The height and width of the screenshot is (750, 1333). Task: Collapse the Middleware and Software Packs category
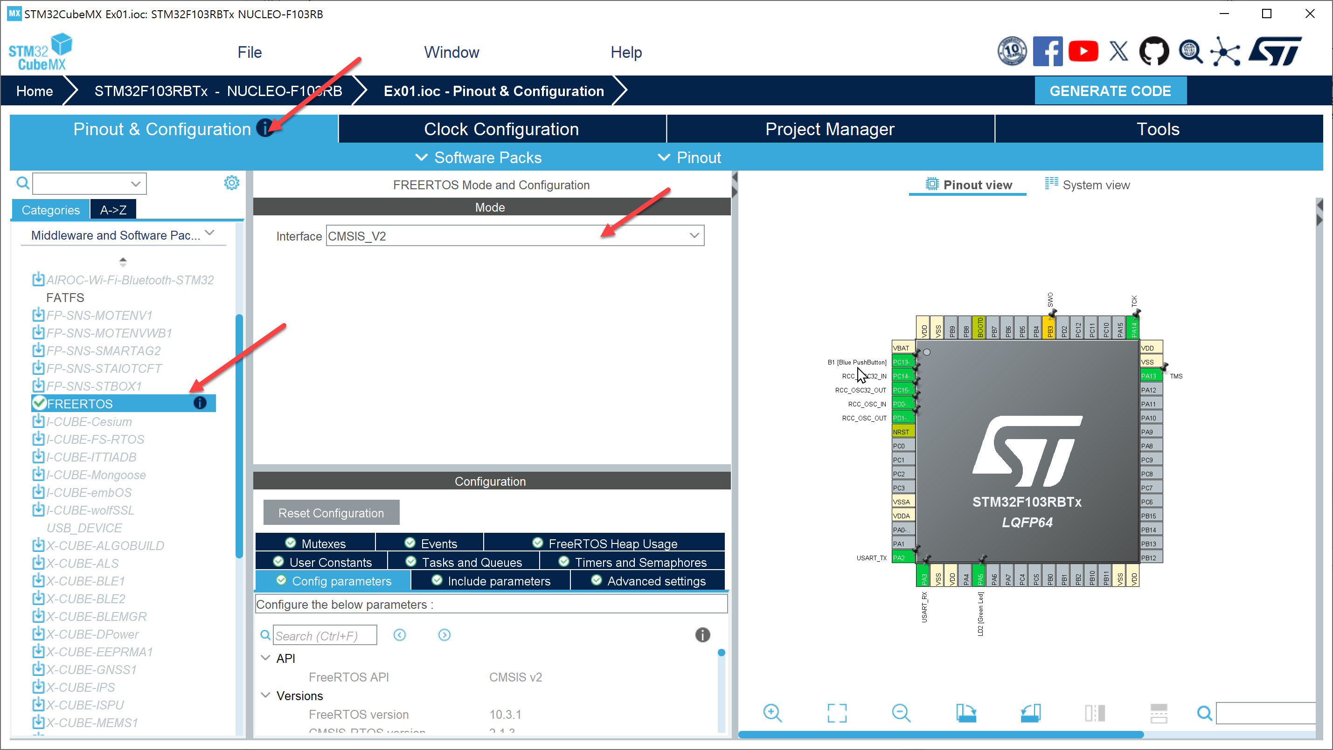coord(210,233)
